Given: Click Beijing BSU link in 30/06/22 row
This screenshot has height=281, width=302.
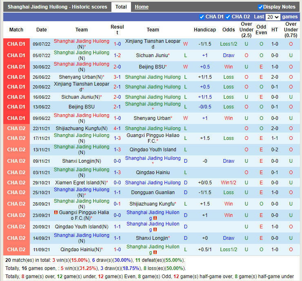Looking at the screenshot, I should click(x=151, y=66).
